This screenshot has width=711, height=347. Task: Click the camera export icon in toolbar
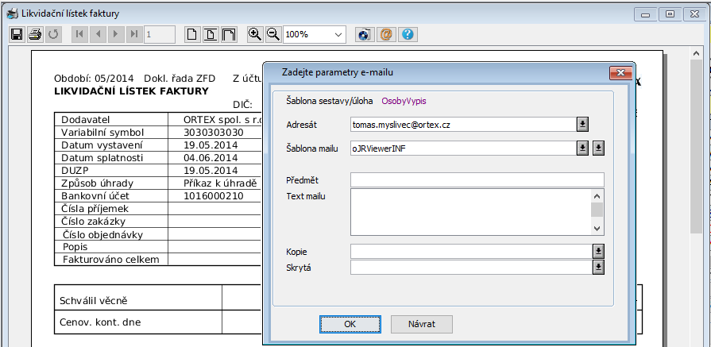pos(365,34)
